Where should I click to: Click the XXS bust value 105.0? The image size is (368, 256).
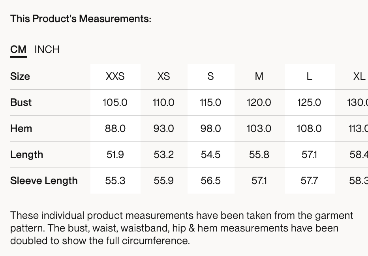115,102
